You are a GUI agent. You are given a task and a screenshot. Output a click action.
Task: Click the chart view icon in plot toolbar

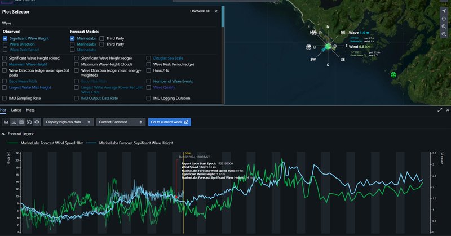tap(6, 122)
